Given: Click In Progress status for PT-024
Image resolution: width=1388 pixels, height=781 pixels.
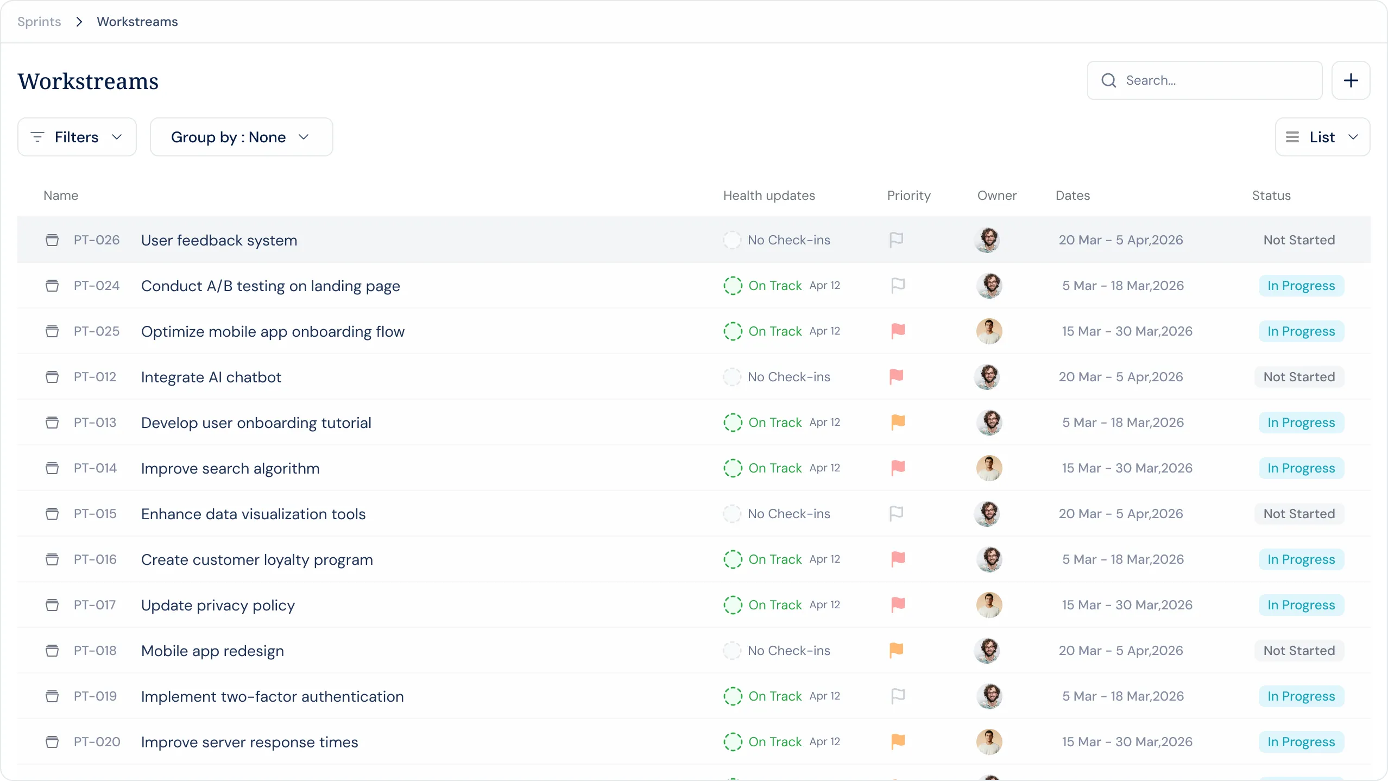Looking at the screenshot, I should click(x=1301, y=286).
